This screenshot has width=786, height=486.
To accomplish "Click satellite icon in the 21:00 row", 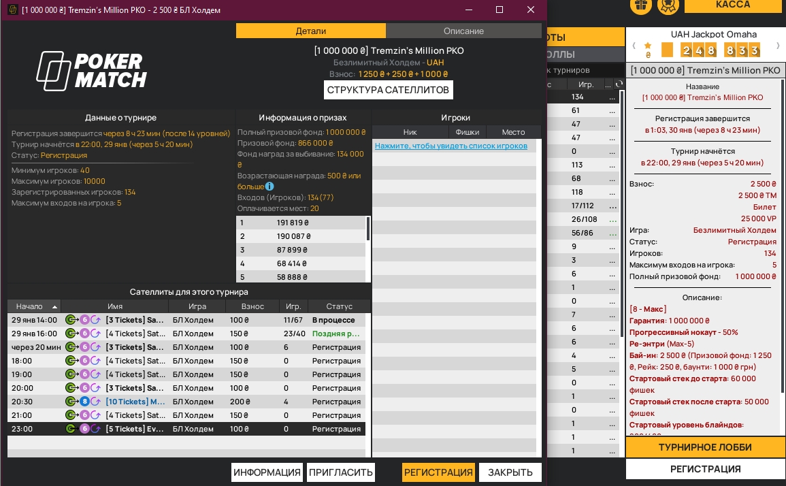I will tap(71, 415).
